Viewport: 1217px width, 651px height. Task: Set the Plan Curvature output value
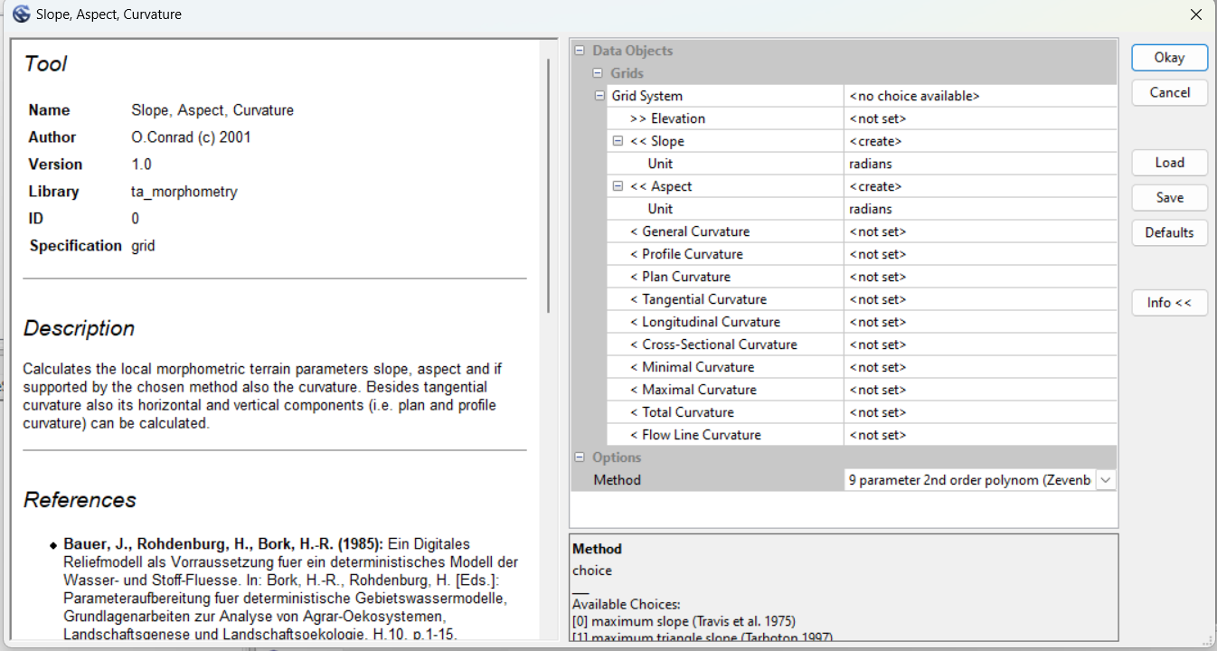980,277
